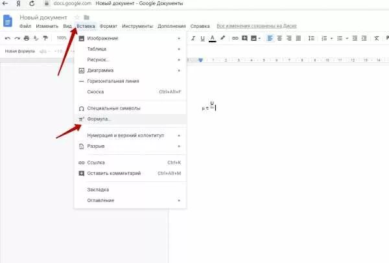
Task: Expand the Рисунок submenu
Action: click(x=130, y=60)
